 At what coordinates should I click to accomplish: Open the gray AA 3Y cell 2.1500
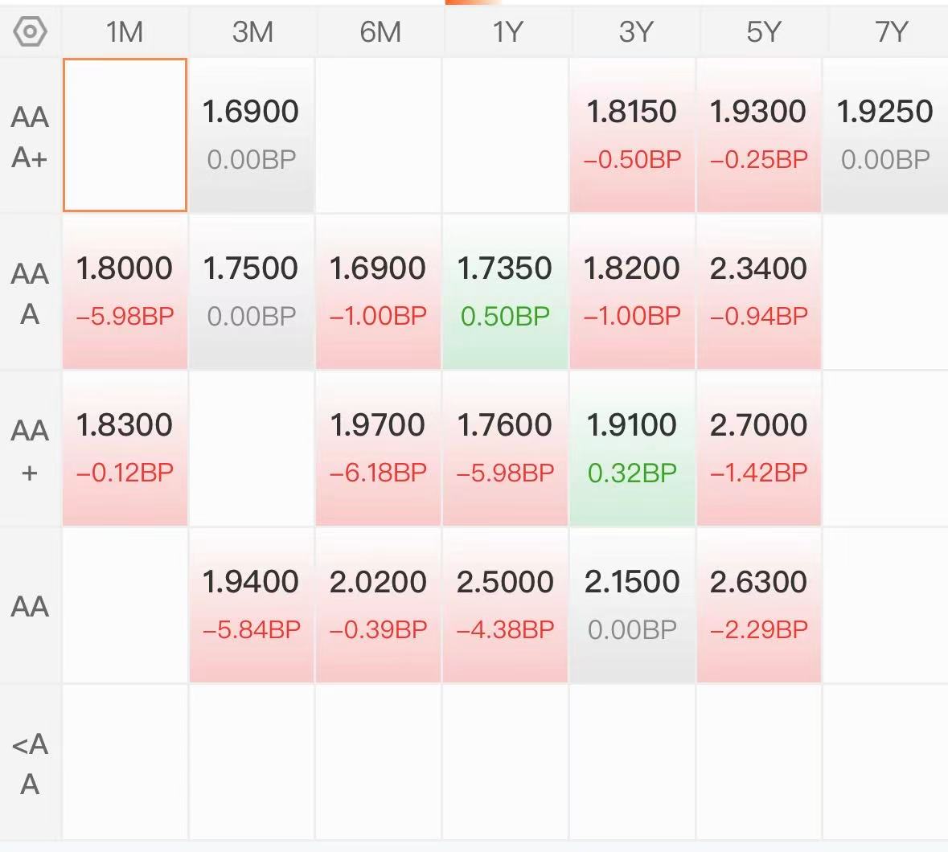click(x=633, y=605)
